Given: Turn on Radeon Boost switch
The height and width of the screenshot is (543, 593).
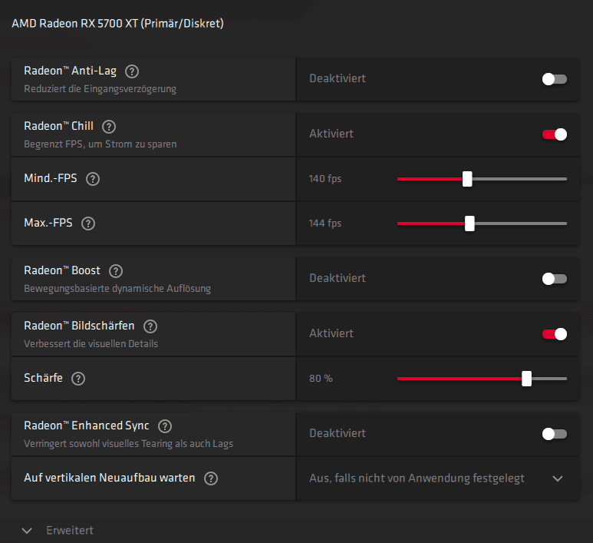Looking at the screenshot, I should [554, 279].
